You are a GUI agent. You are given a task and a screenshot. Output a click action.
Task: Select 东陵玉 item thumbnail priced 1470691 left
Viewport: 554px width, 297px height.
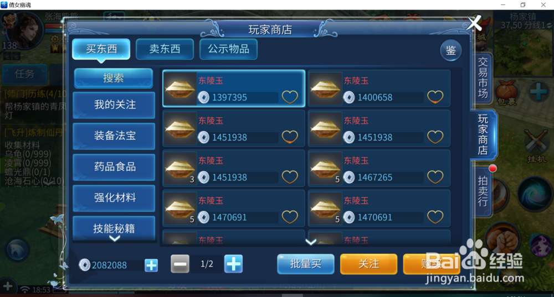click(x=180, y=208)
